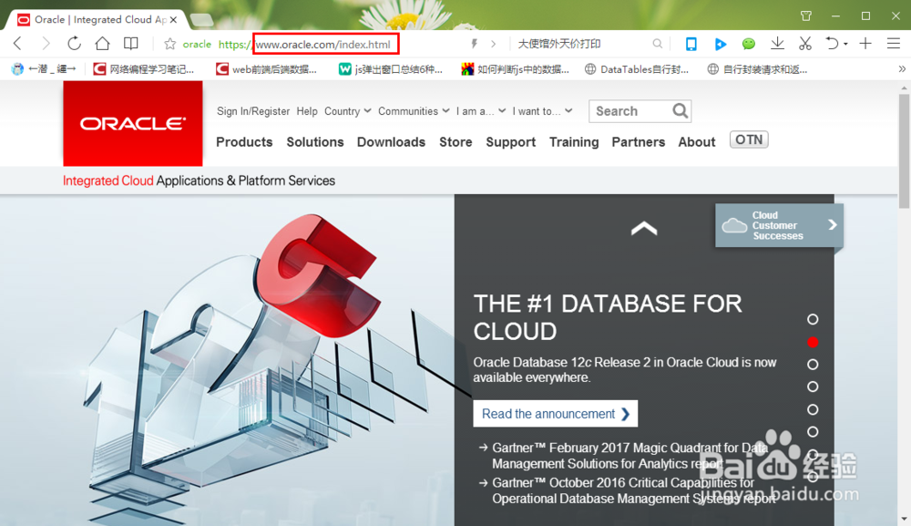Click the skin shirt icon in title bar

806,15
